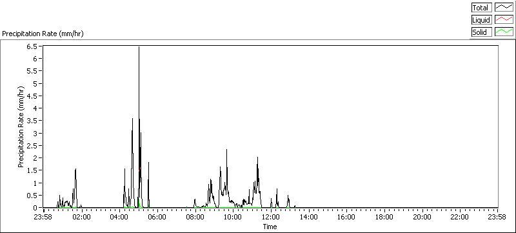Click the vertical Precipitation Rate axis label
The image size is (516, 233).
point(21,127)
